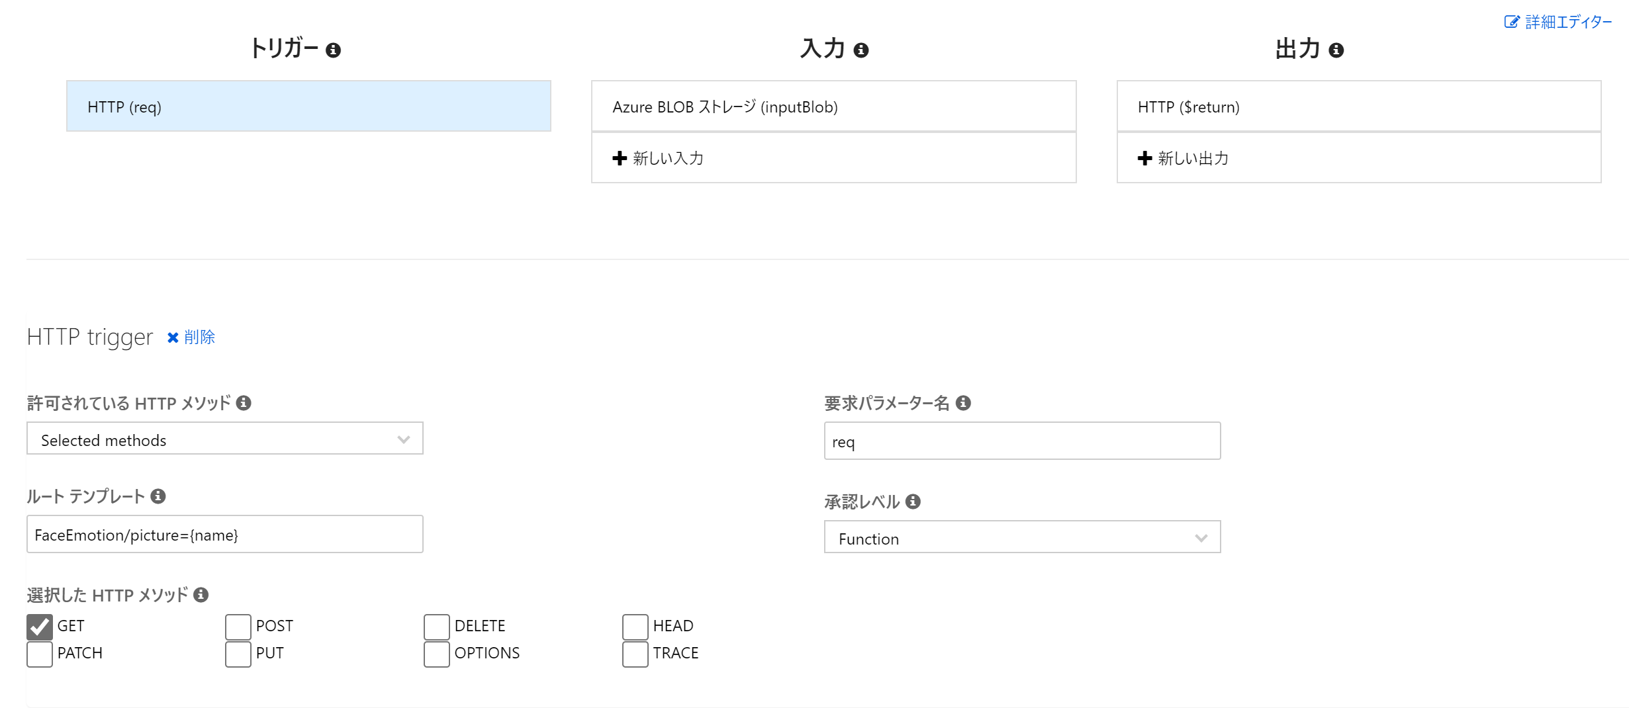Image resolution: width=1629 pixels, height=708 pixels.
Task: Open the 詳細エディター link
Action: pyautogui.click(x=1559, y=22)
